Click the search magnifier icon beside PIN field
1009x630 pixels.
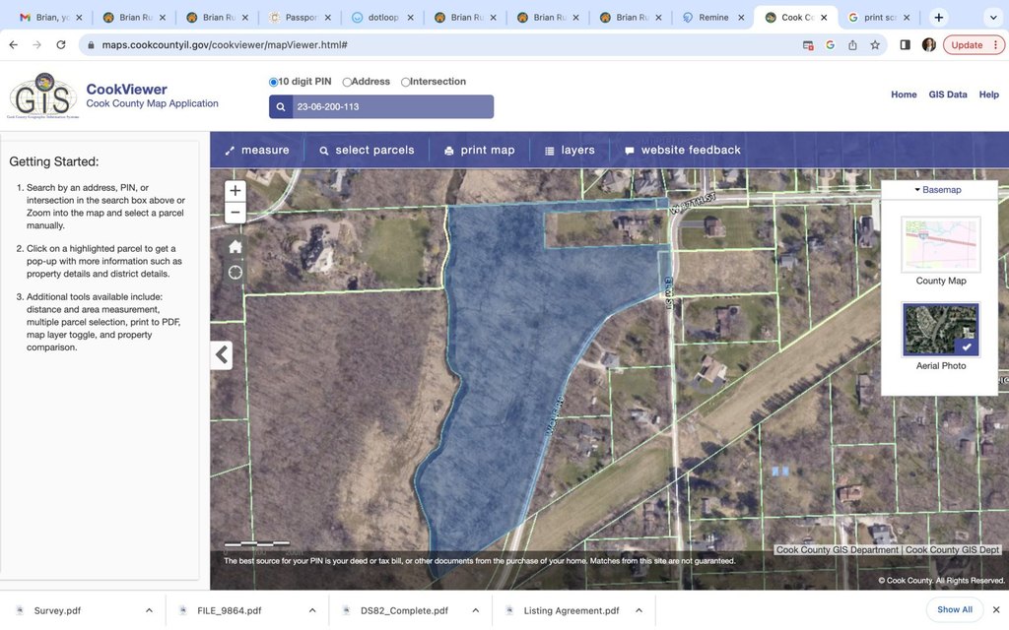click(281, 107)
